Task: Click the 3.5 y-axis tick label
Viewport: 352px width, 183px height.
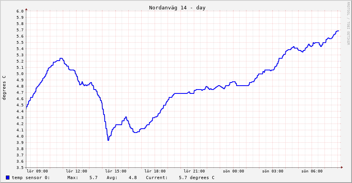Action: (20, 167)
